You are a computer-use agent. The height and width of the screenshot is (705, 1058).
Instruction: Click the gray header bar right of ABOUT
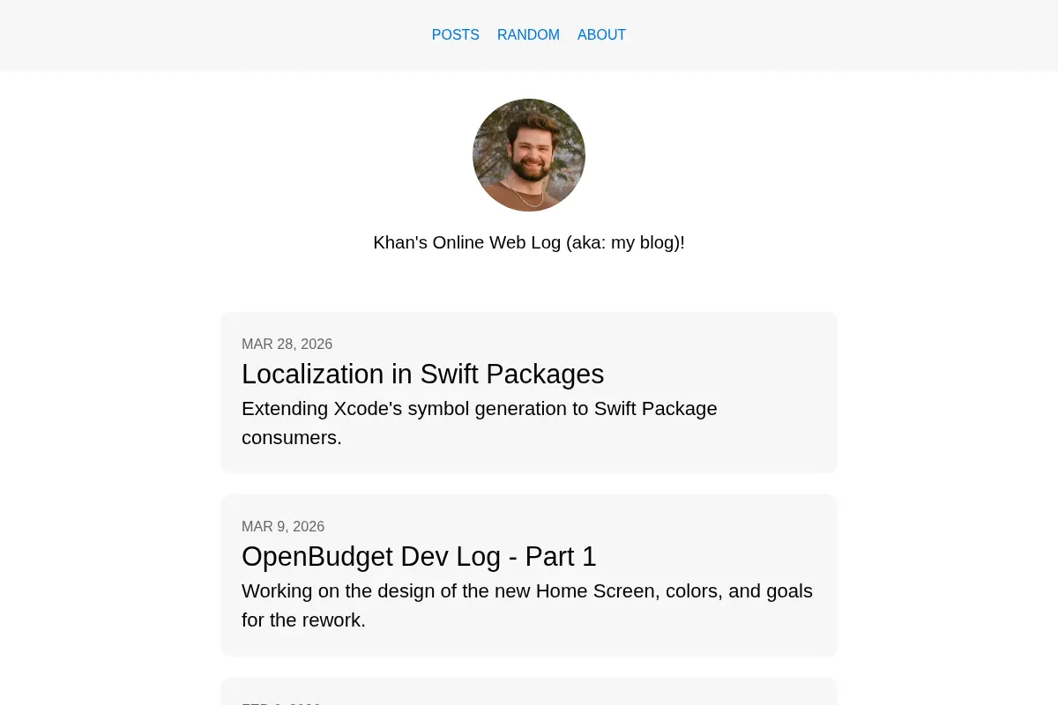click(838, 35)
